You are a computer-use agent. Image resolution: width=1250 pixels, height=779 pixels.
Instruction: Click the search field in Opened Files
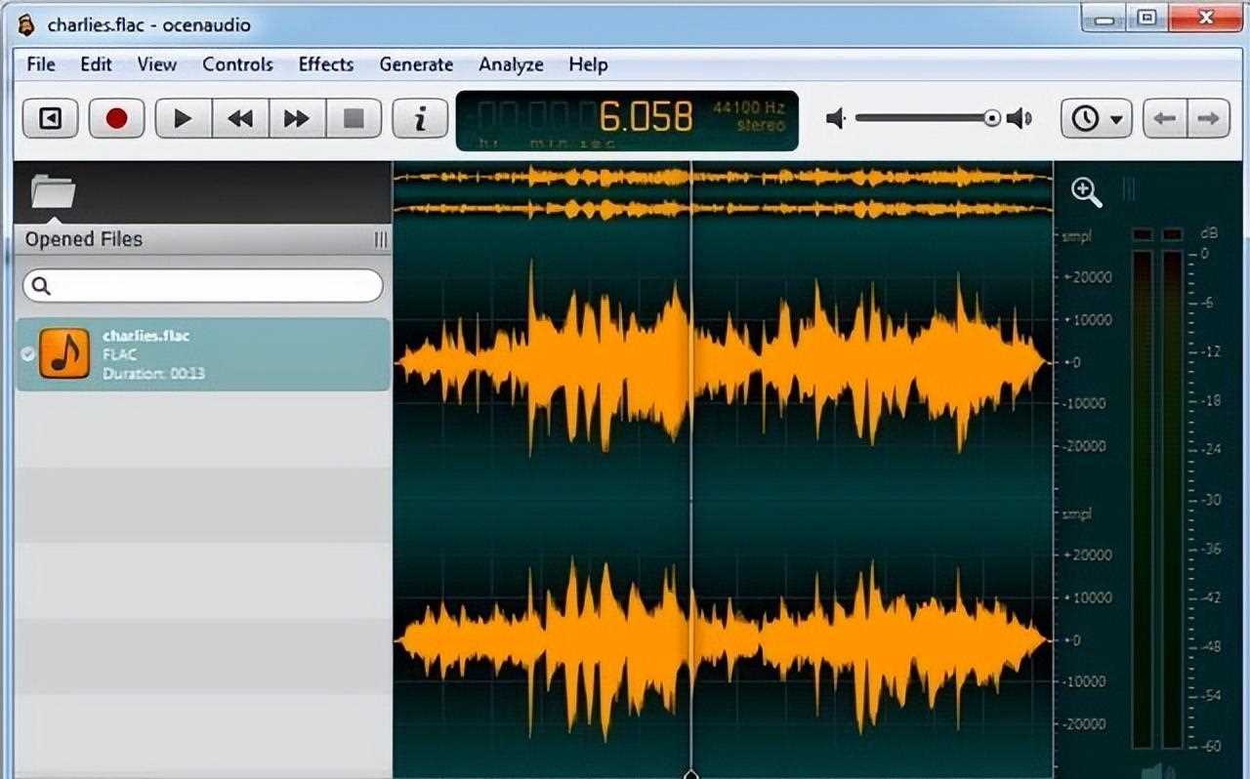203,286
